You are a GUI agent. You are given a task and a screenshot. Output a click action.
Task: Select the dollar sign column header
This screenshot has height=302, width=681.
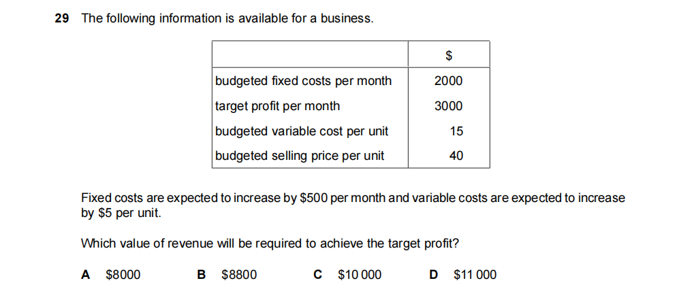pyautogui.click(x=449, y=54)
